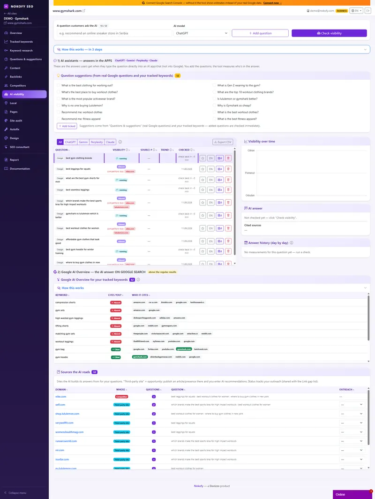The image size is (375, 499).
Task: Expand 'How this works' in Google AI Overview
Action: coord(212,287)
